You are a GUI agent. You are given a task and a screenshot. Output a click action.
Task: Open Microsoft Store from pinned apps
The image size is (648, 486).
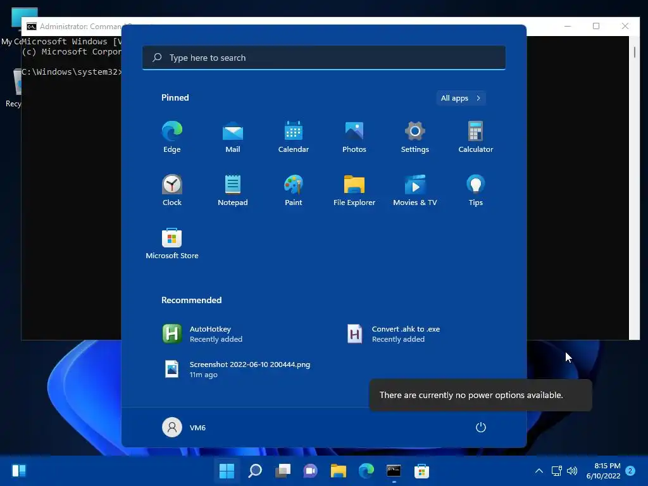click(172, 244)
